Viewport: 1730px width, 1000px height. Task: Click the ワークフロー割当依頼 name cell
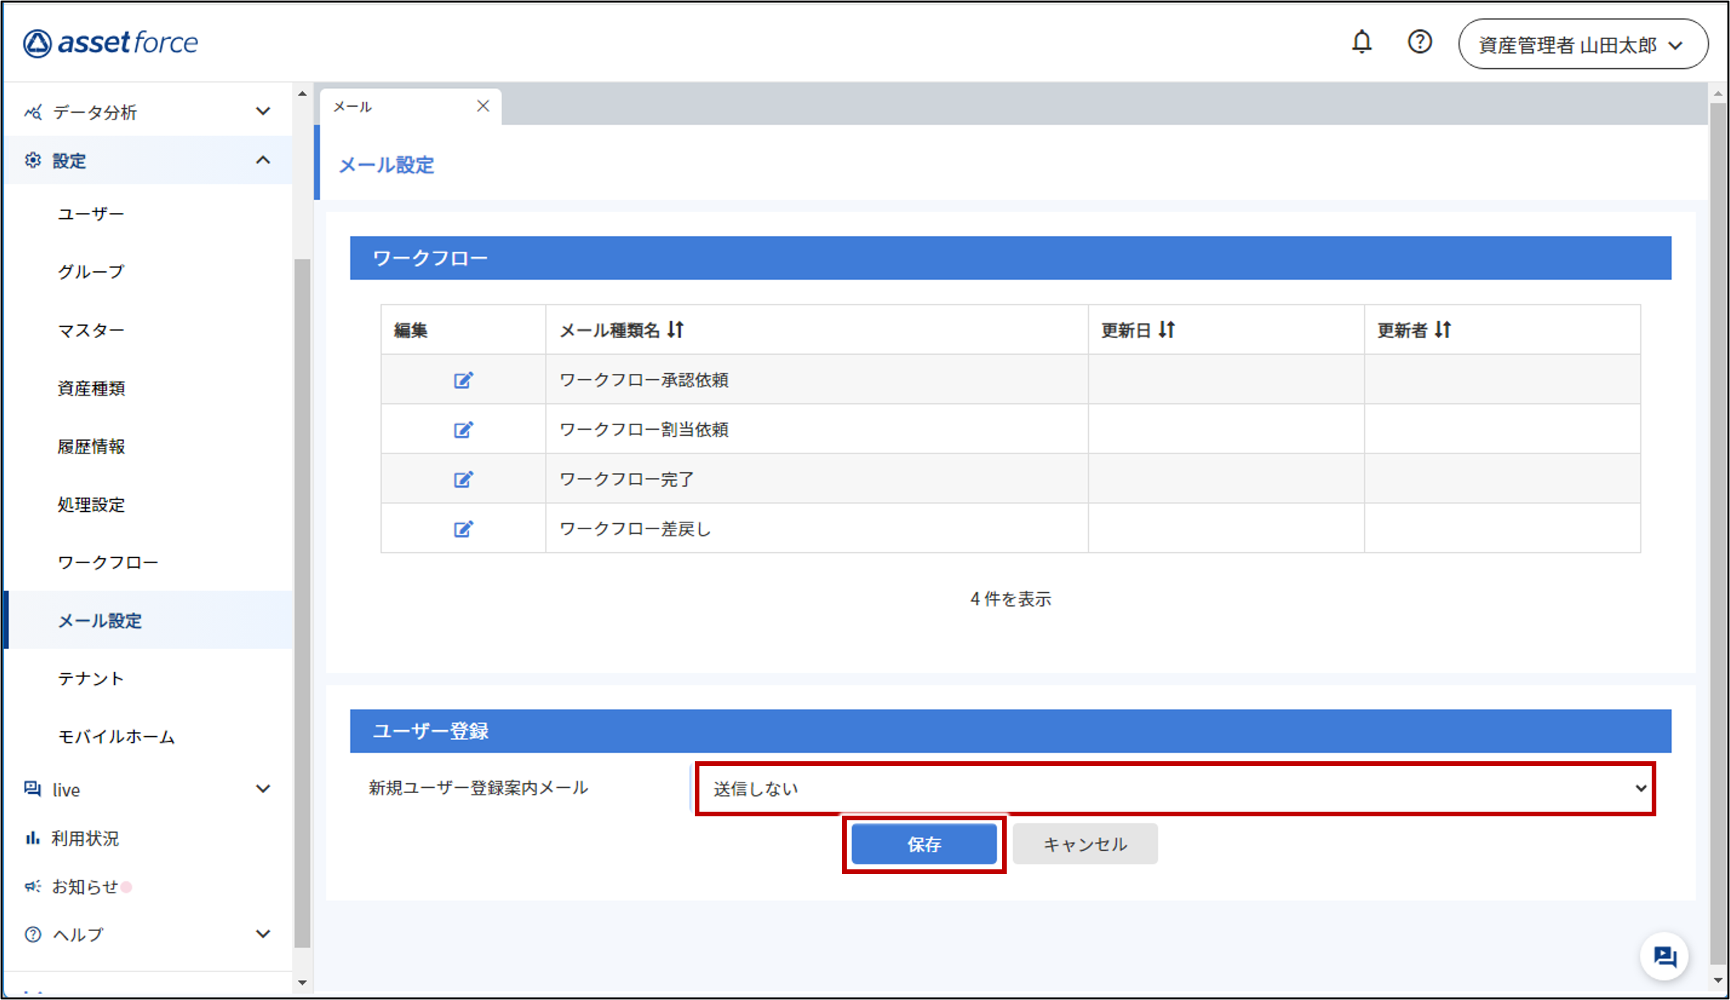click(817, 429)
